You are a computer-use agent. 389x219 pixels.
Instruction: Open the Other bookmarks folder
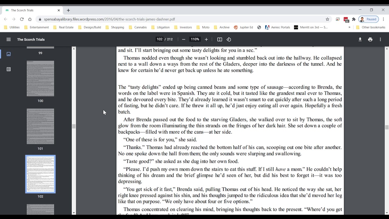[x=370, y=27]
